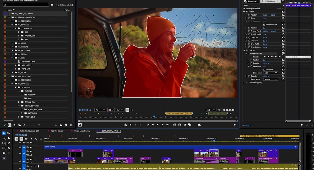Click the Export Frame camera icon
The image size is (314, 170).
[185, 125]
